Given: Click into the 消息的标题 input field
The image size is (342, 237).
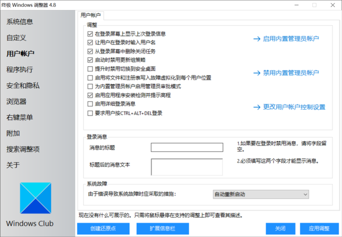Looking at the screenshot, I should [187, 148].
